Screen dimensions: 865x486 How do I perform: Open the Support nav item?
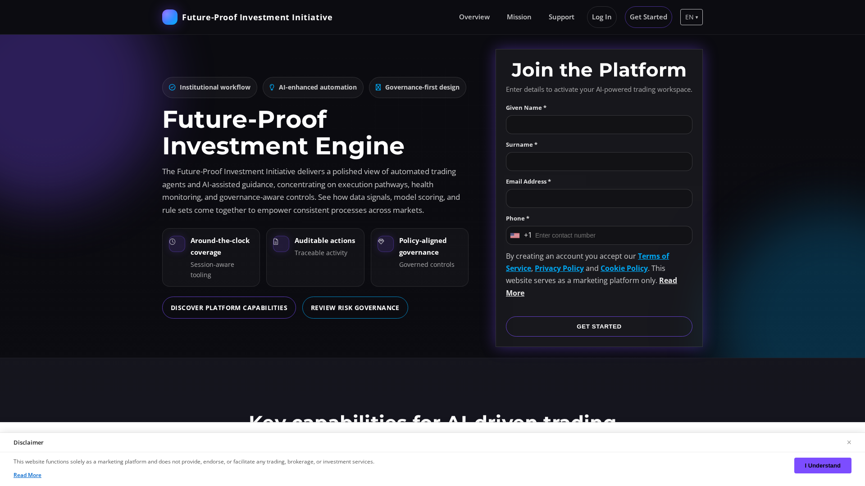pos(561,17)
